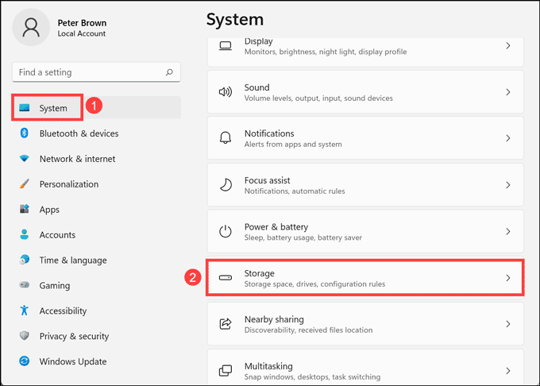Expand Power & battery chevron

[x=508, y=231]
